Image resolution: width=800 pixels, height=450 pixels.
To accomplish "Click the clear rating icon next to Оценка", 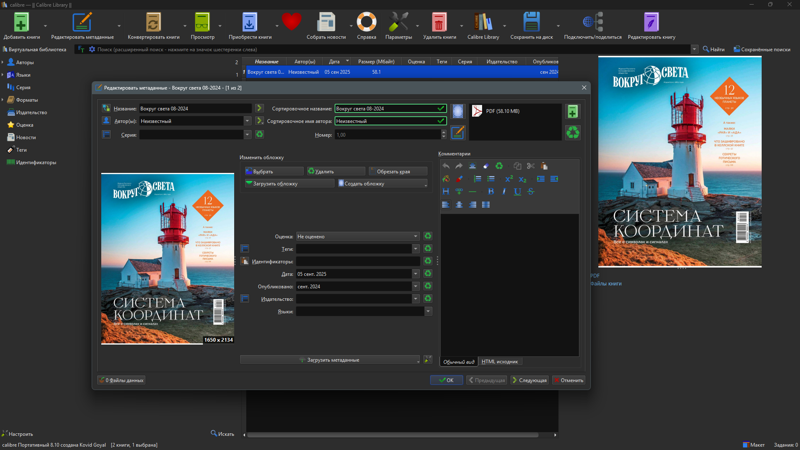I will tap(428, 236).
